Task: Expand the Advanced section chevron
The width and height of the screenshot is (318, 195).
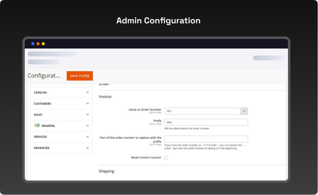Action: pos(87,148)
